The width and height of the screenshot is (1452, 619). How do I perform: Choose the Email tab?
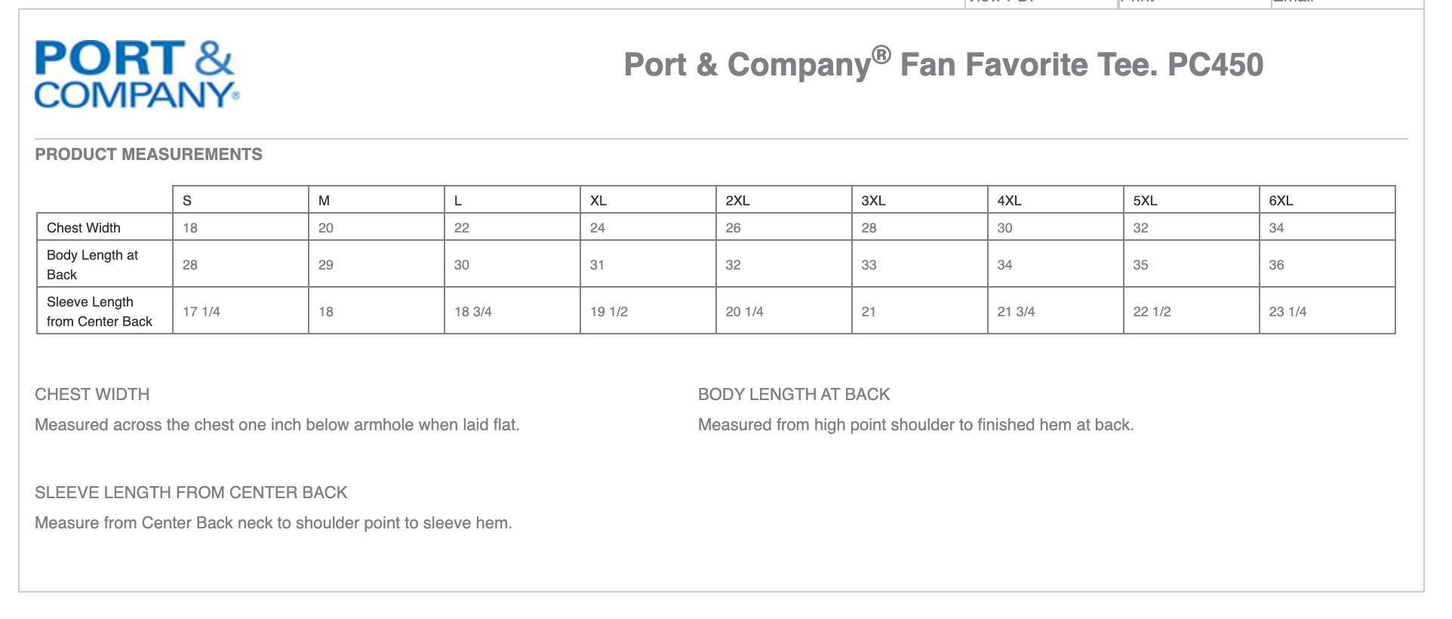1347,4
